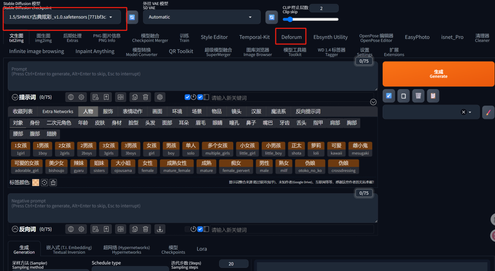Collapse the 提示词 section chevron

click(15, 97)
